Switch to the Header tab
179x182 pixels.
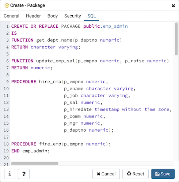[33, 16]
